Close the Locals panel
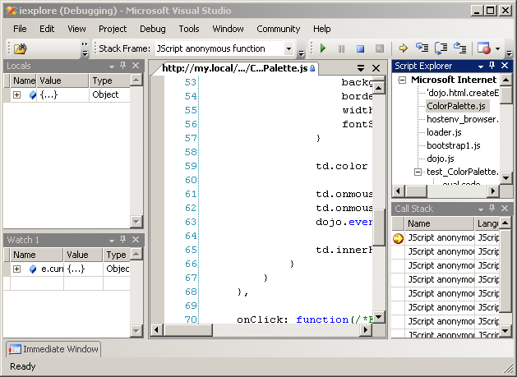This screenshot has width=517, height=377. coord(136,65)
